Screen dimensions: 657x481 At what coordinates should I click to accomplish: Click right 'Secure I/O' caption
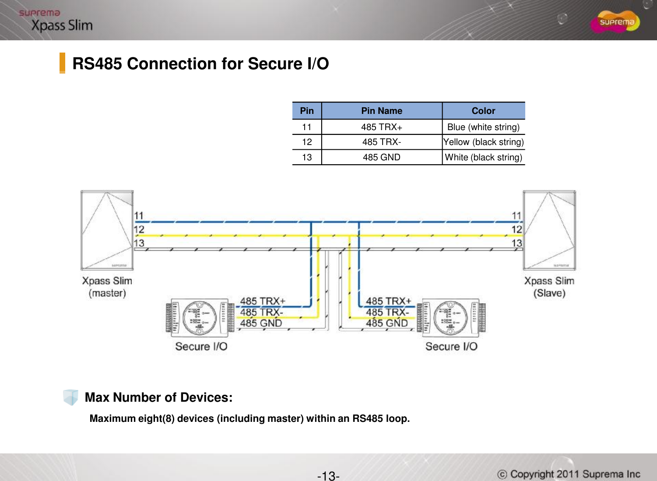(x=451, y=347)
